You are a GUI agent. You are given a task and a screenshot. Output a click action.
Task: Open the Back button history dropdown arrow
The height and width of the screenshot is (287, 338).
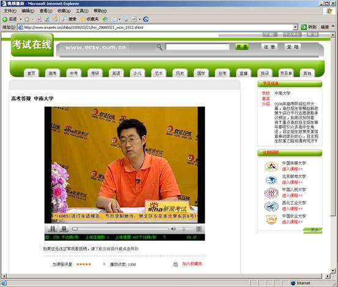pyautogui.click(x=21, y=19)
